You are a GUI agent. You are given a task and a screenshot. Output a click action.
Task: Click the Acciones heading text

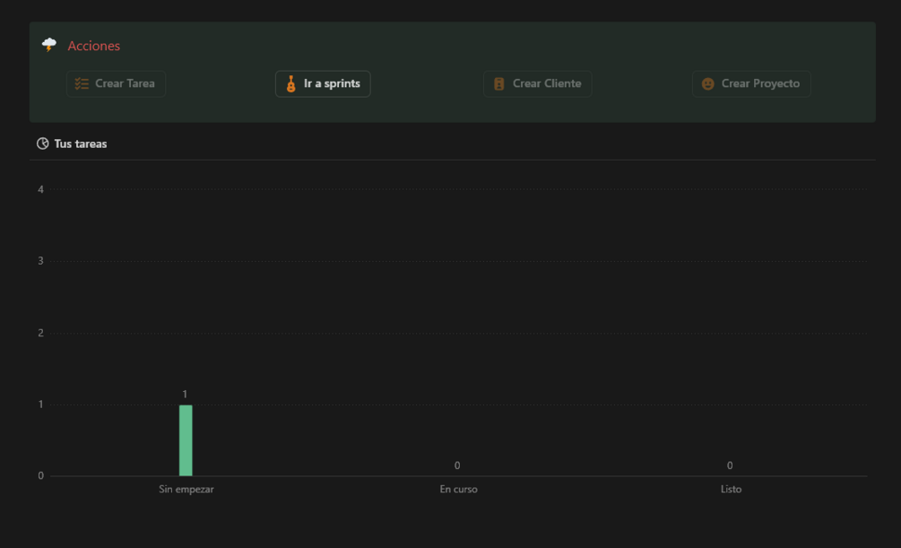[93, 46]
